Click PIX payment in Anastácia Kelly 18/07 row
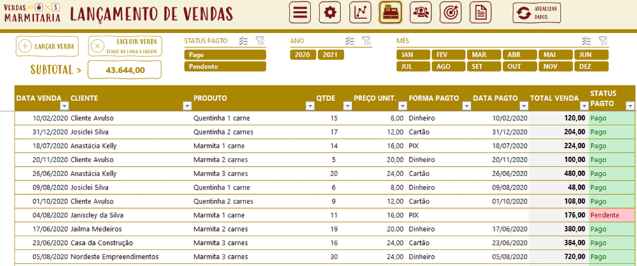637x266 pixels. [x=439, y=146]
